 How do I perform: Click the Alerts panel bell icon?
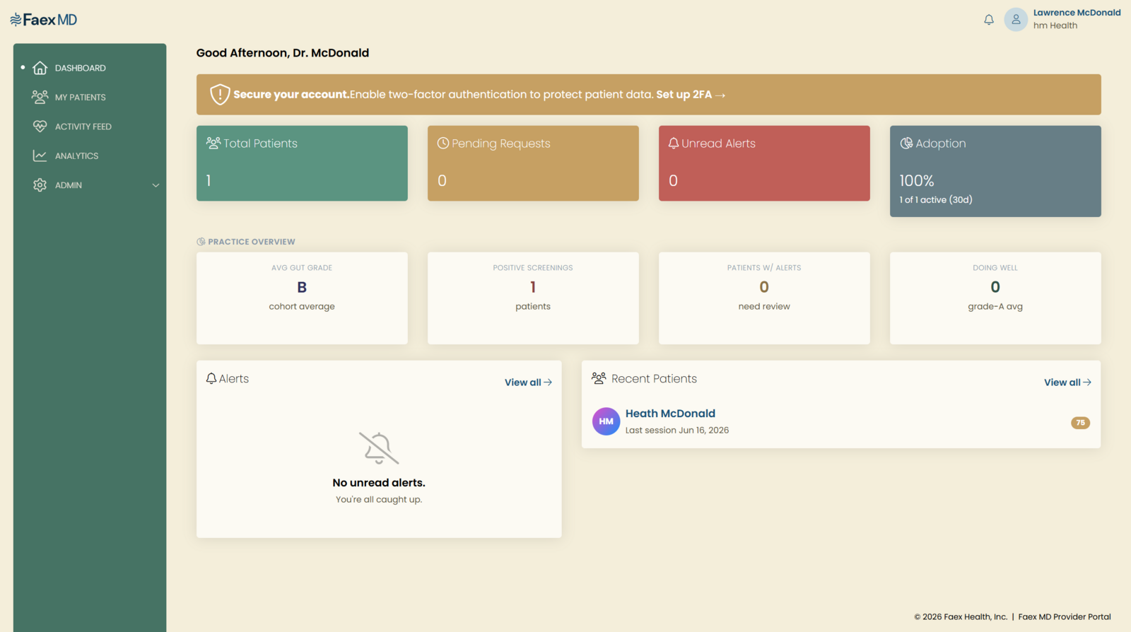tap(211, 378)
